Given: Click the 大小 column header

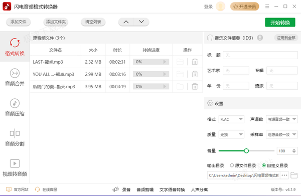Looking at the screenshot, I should click(x=93, y=50).
